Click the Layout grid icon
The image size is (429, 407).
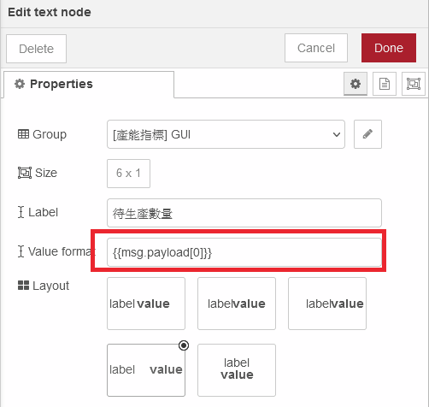click(23, 286)
